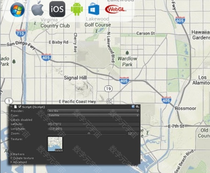This screenshot has height=173, width=210.
Task: Open the Type dropdown showing Satellite
Action: [x=93, y=115]
